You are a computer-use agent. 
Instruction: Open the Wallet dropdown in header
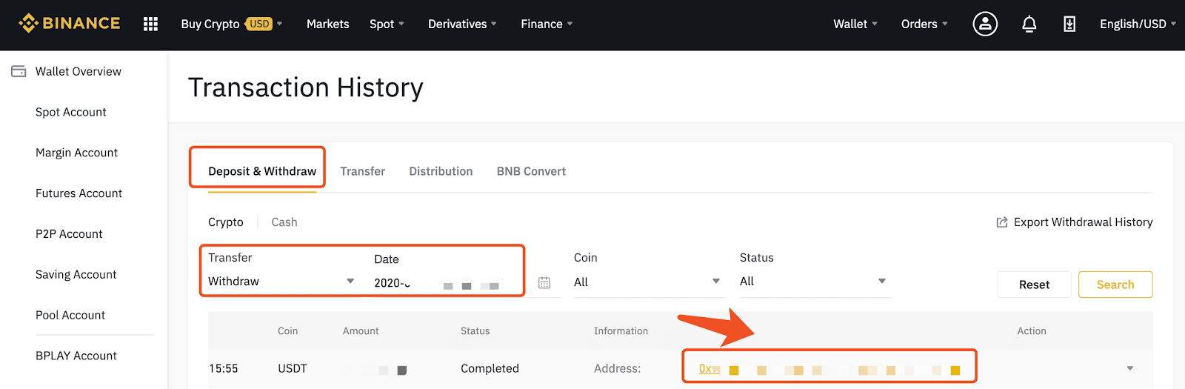pyautogui.click(x=855, y=24)
